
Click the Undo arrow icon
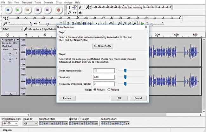pos(97,24)
